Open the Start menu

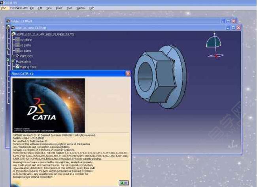(x=3, y=8)
